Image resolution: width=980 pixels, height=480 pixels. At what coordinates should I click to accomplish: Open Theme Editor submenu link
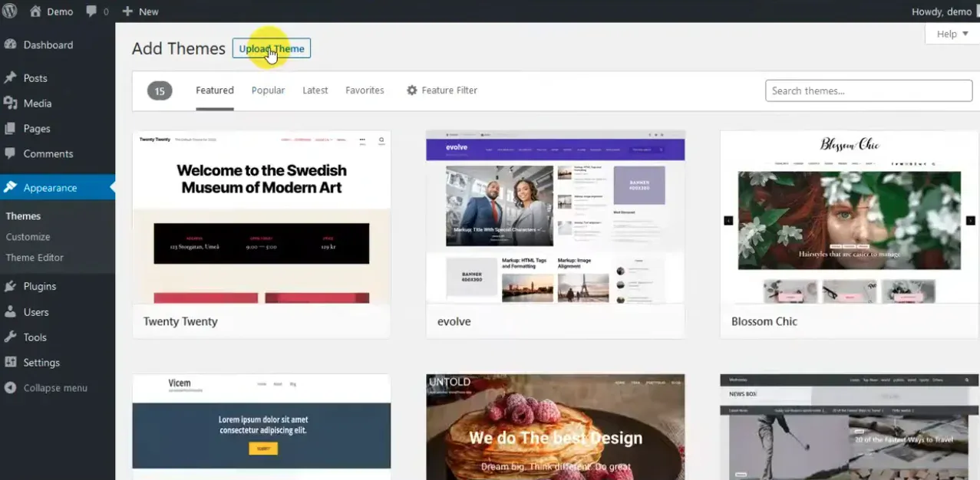(35, 258)
